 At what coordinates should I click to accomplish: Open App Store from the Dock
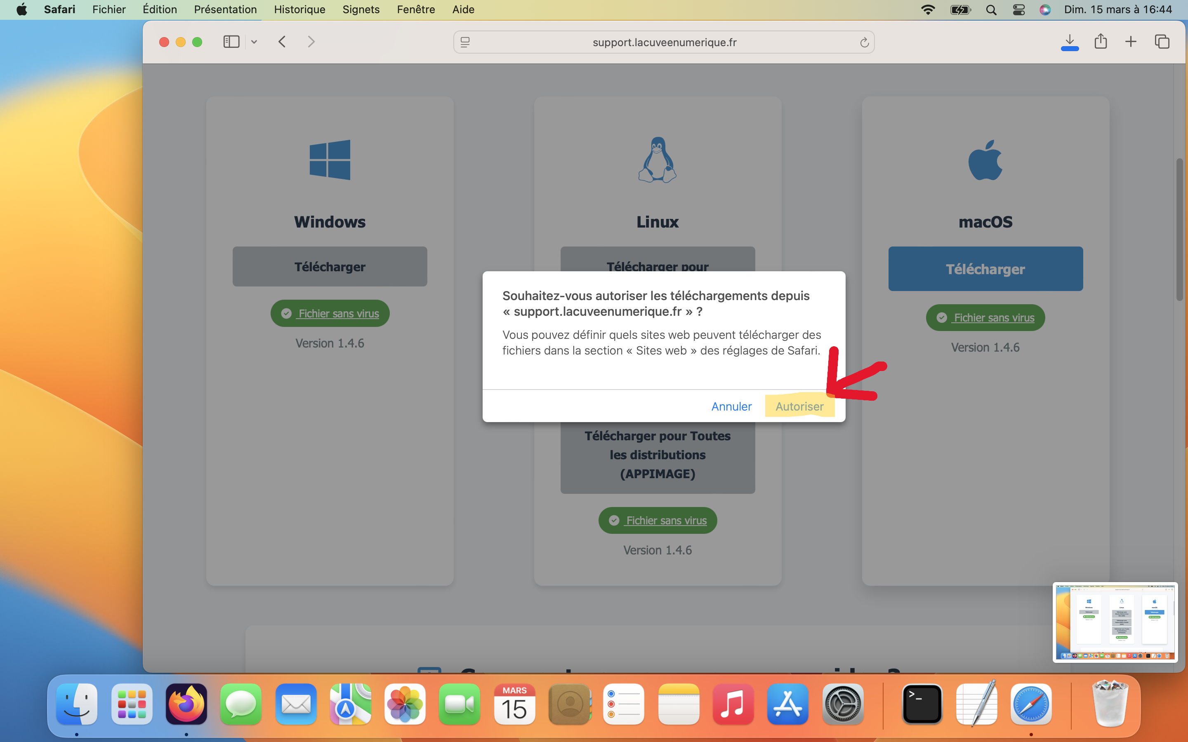[788, 704]
